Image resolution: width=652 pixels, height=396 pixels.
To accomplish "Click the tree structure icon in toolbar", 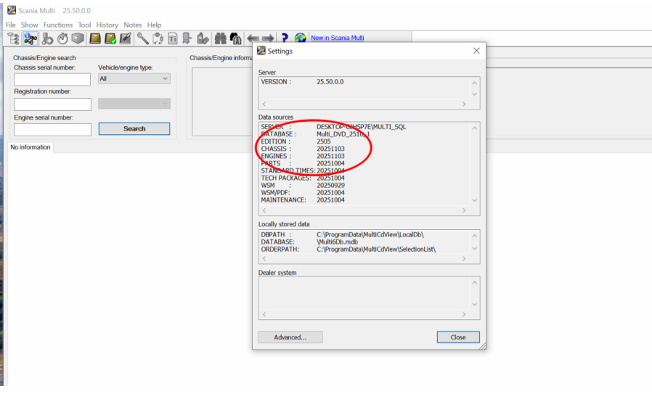I will pyautogui.click(x=13, y=38).
